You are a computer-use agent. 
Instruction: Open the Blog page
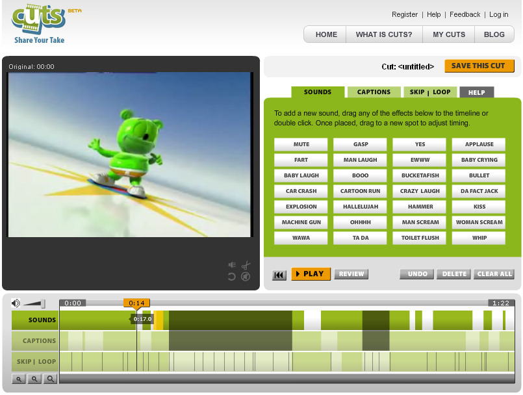pos(494,34)
